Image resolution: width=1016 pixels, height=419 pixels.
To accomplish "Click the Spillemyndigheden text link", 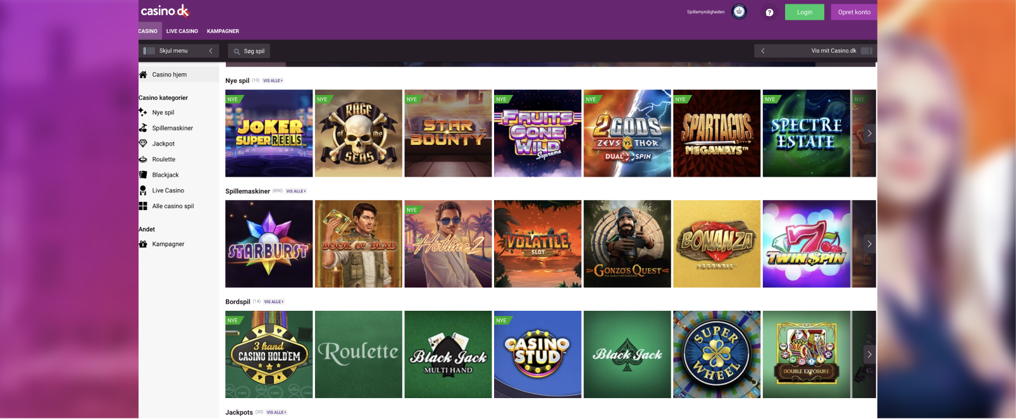I will (706, 12).
